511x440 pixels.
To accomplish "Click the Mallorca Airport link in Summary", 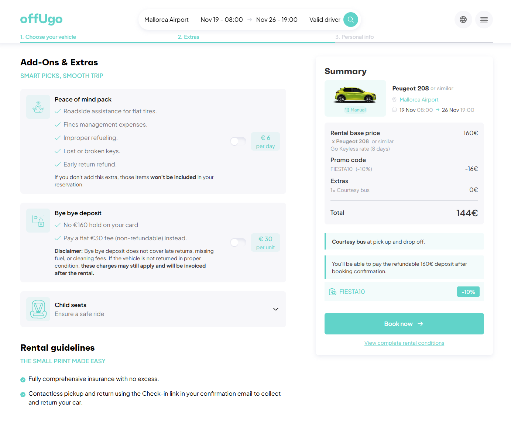I will tap(419, 100).
